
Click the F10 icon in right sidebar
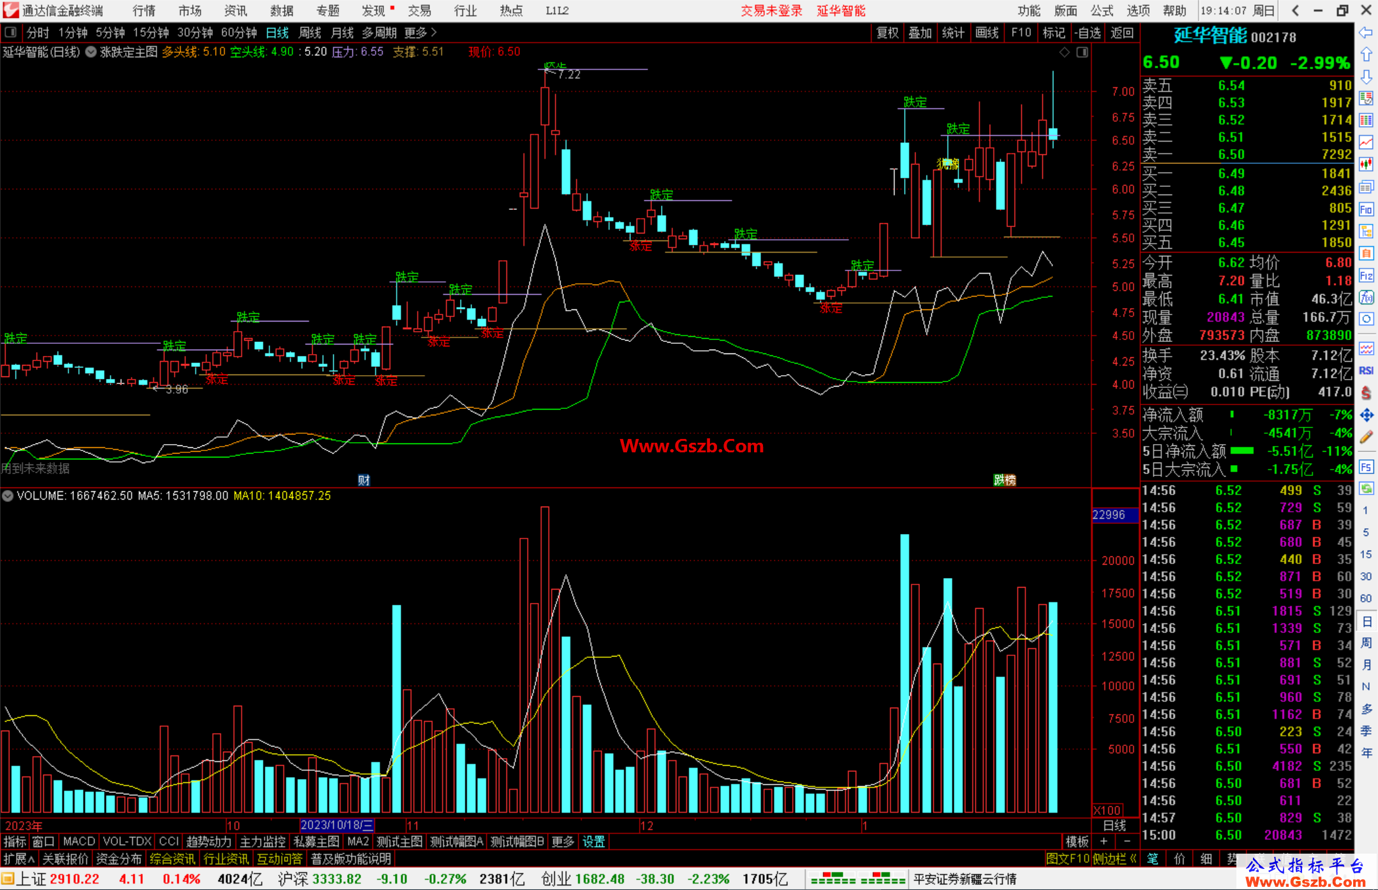tap(1366, 209)
